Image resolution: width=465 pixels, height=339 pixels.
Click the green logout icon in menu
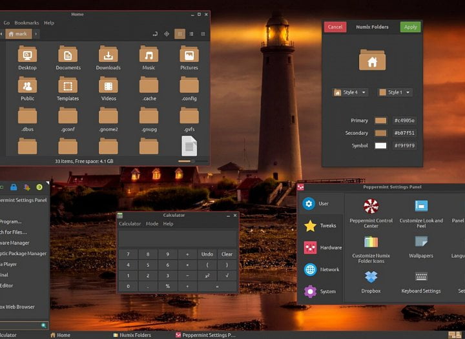pyautogui.click(x=39, y=187)
